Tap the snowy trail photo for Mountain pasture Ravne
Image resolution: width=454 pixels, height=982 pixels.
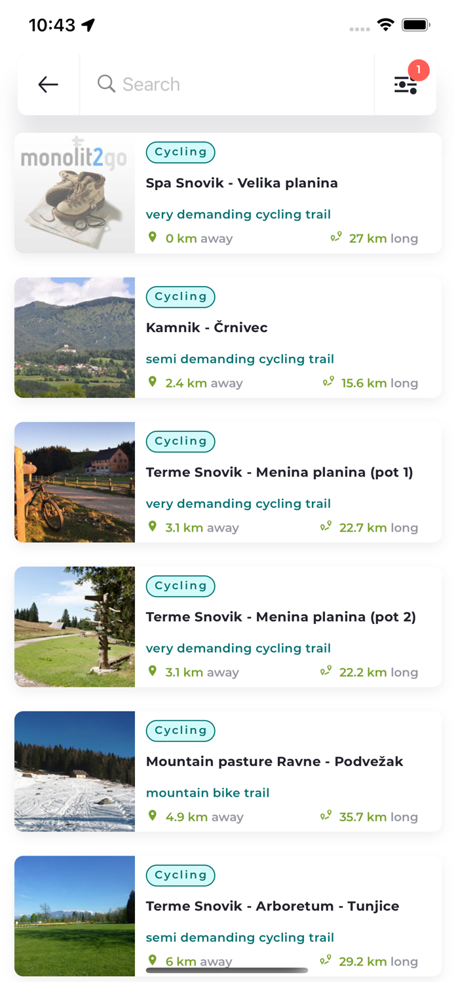[74, 771]
